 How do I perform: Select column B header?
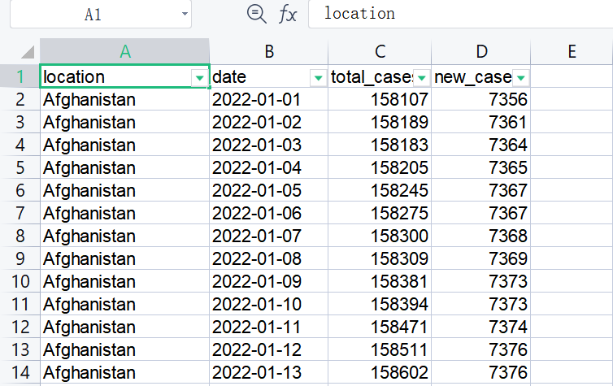coord(269,51)
